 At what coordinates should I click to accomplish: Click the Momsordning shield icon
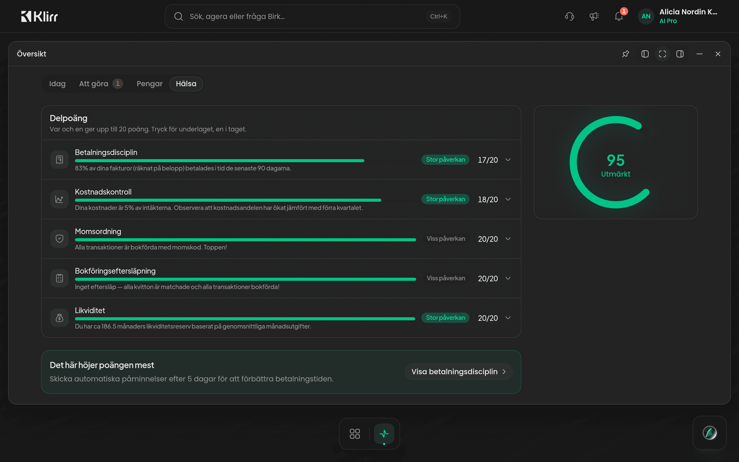click(60, 239)
